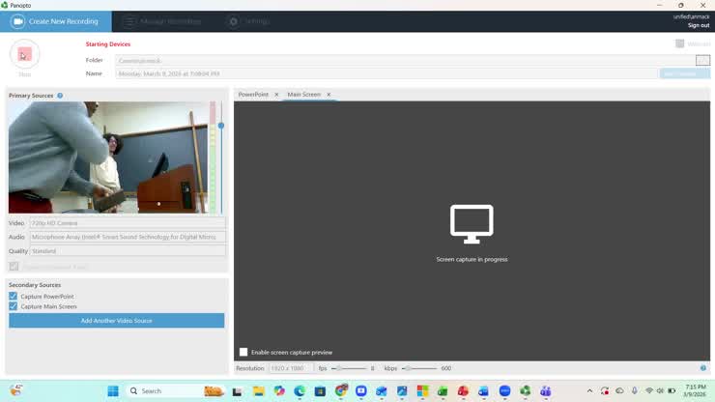The width and height of the screenshot is (715, 402).
Task: Click the webcam video preview
Action: click(x=108, y=158)
